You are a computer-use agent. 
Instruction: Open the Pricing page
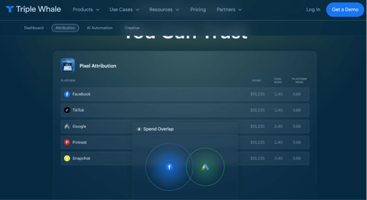pyautogui.click(x=198, y=9)
